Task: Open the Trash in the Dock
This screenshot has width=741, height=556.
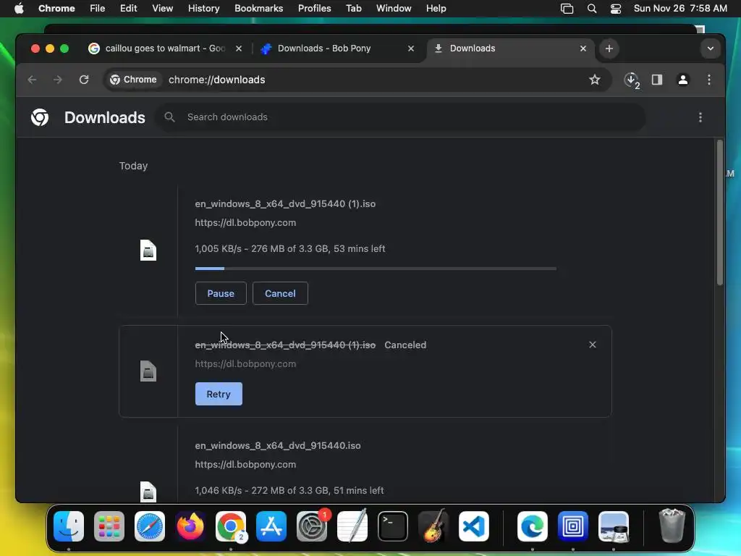Action: click(672, 526)
